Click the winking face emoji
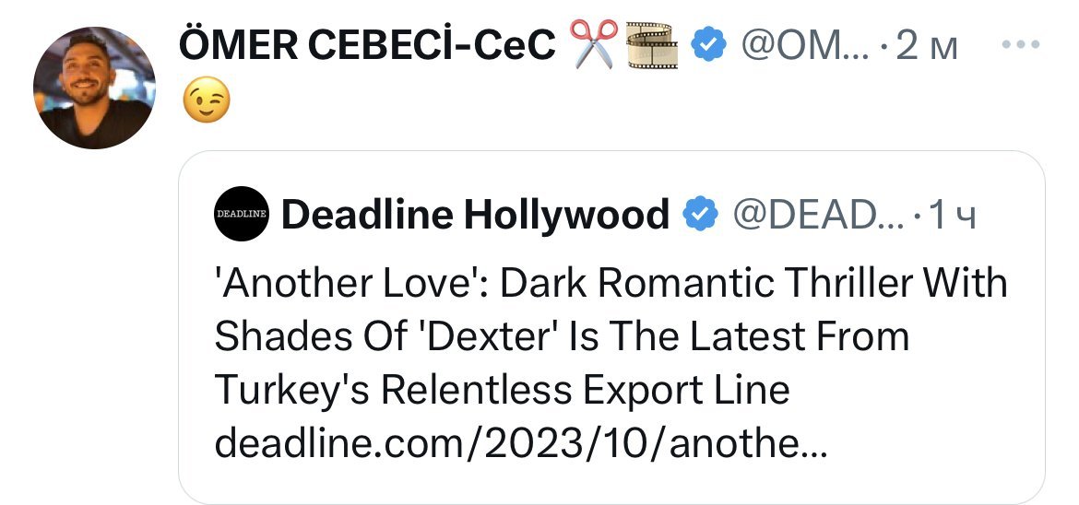The image size is (1079, 505). tap(207, 97)
